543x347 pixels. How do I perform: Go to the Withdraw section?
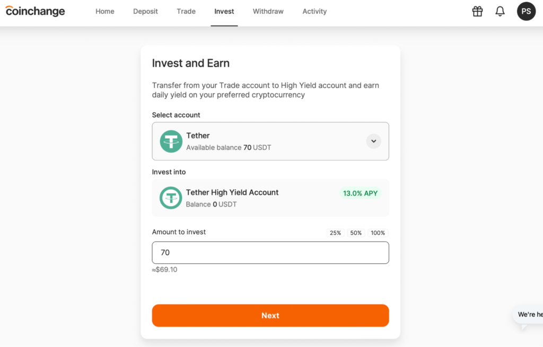pyautogui.click(x=268, y=11)
